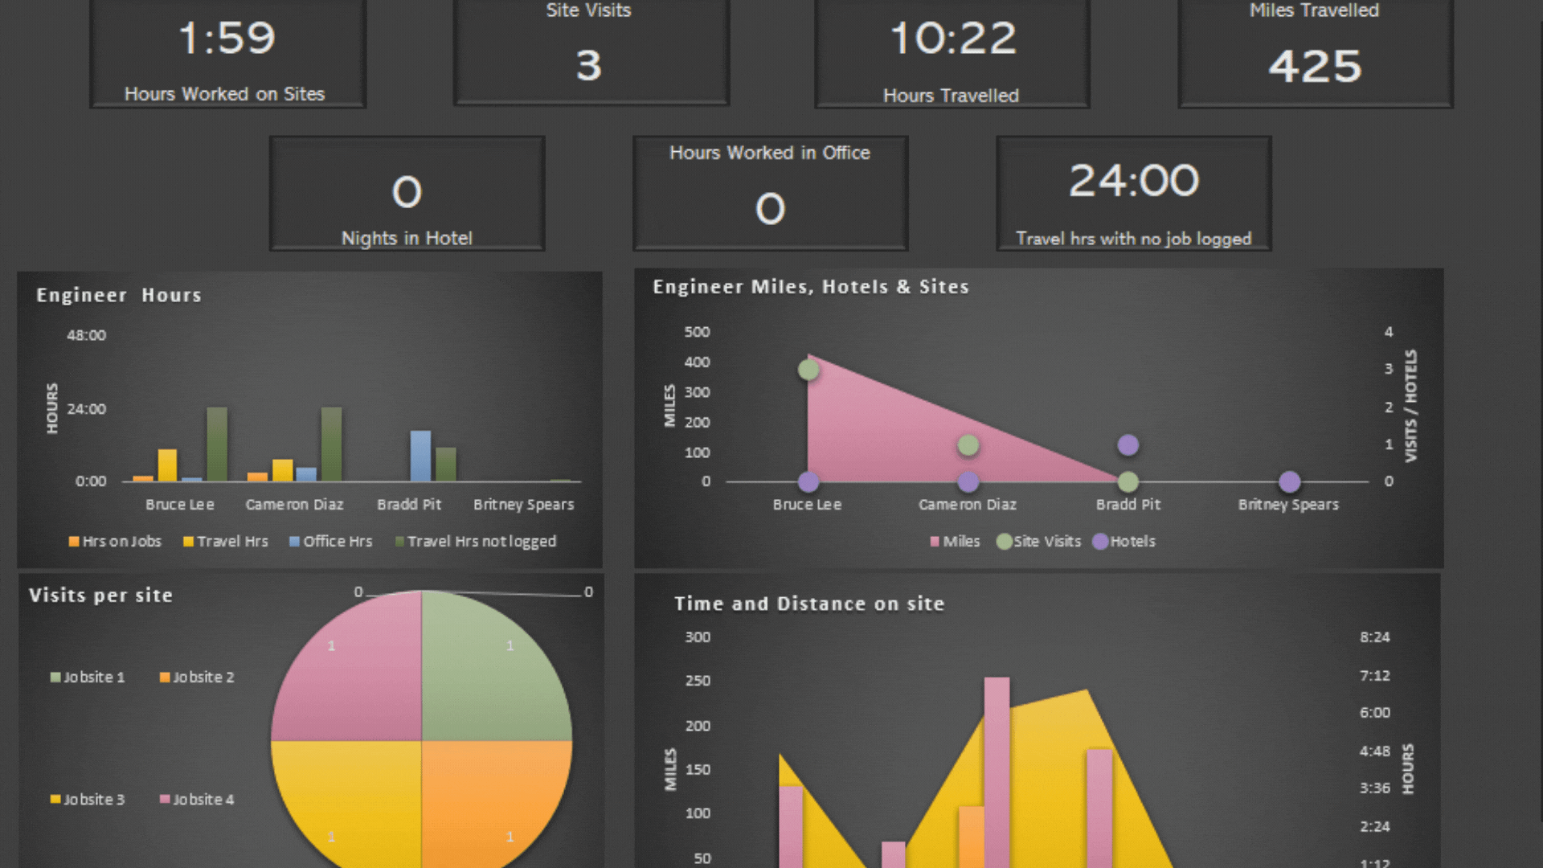The height and width of the screenshot is (868, 1543).
Task: Click Bruce Lee's green site visits marker
Action: point(808,370)
